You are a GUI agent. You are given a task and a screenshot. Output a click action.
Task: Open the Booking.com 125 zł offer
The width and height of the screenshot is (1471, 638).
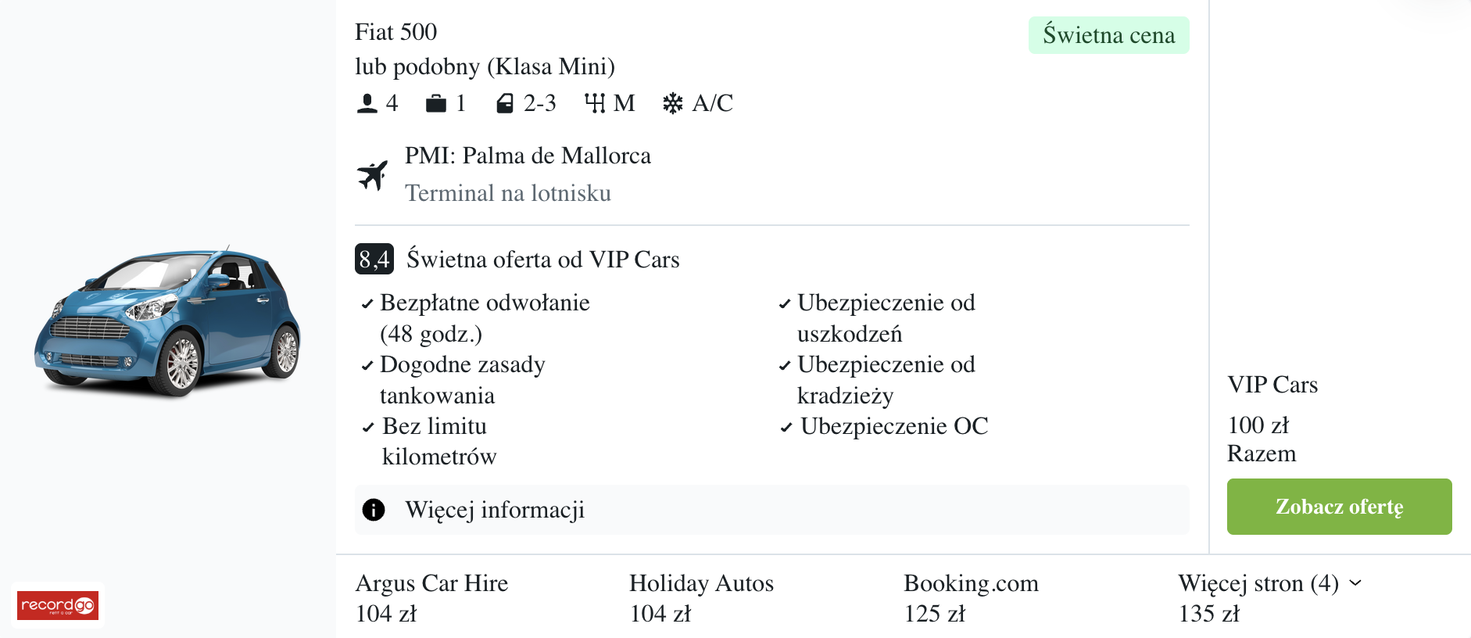971,598
